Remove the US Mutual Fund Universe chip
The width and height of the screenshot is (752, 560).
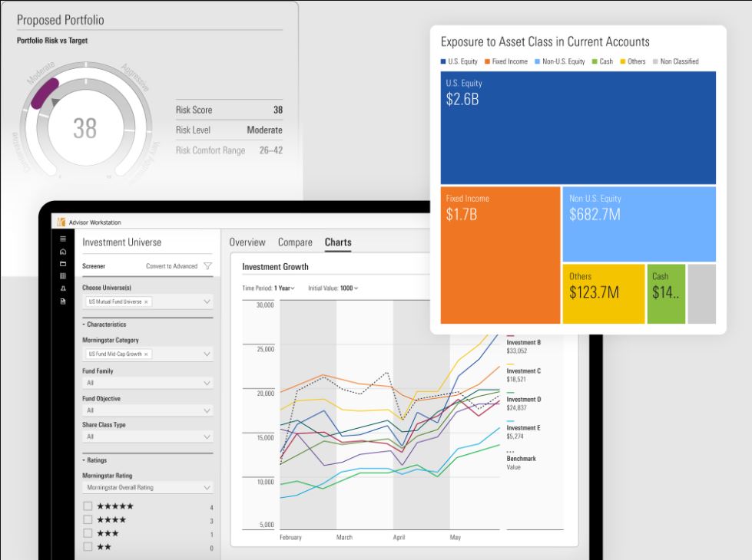(x=146, y=302)
